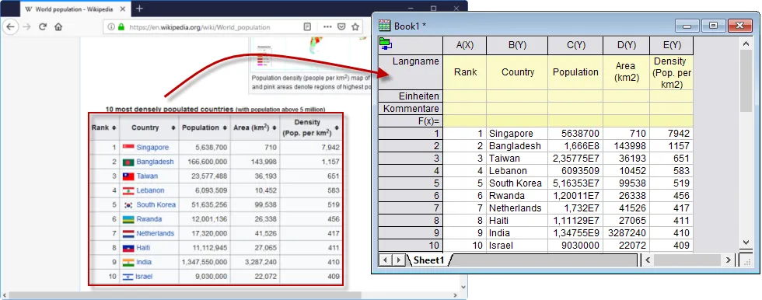Open the page actions three-dot menu
Viewport: 762px width, 300px height.
coord(327,27)
